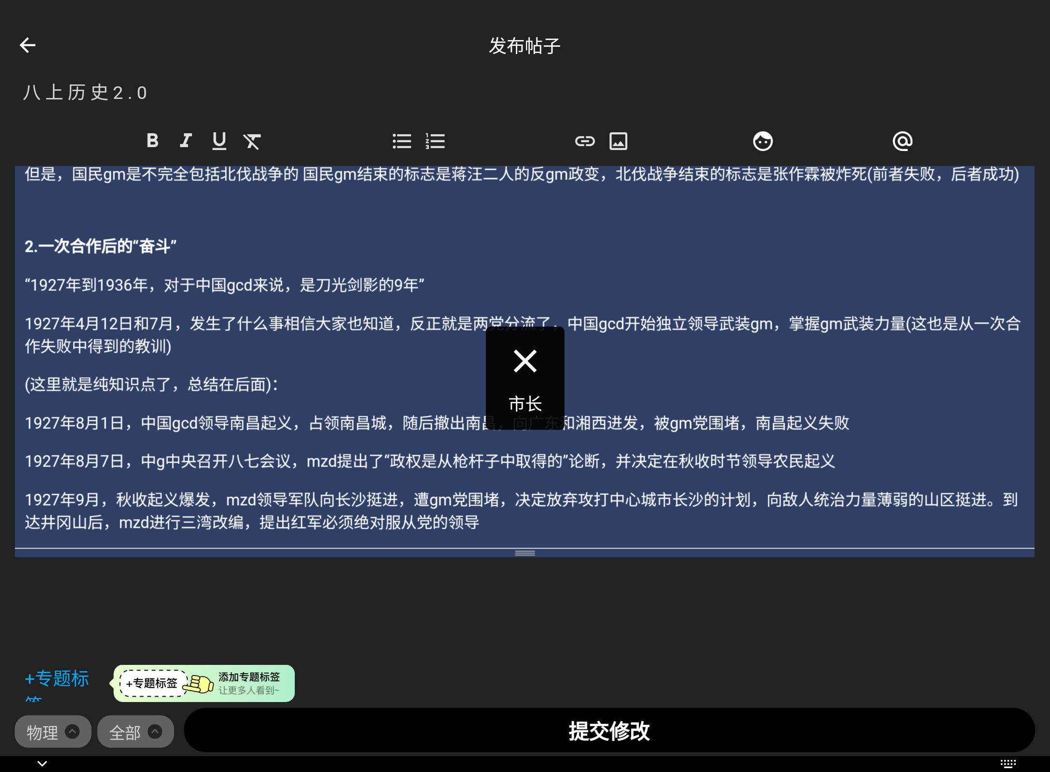Close the 市长 popup overlay
Image resolution: width=1050 pixels, height=772 pixels.
[525, 360]
